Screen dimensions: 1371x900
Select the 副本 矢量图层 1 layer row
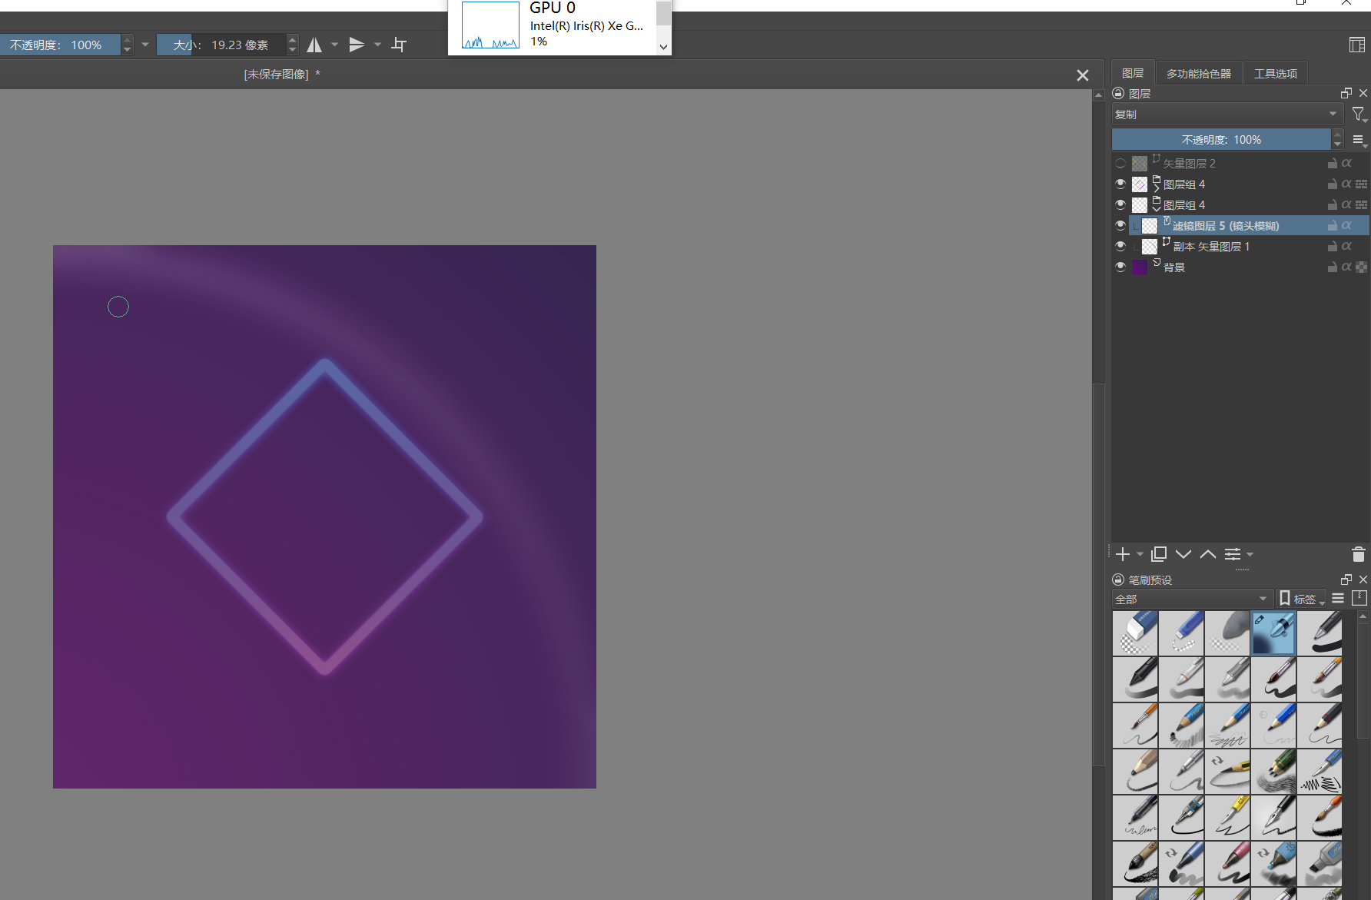click(x=1240, y=246)
